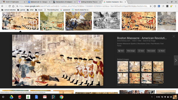The image size is (178, 100).
Task: Save the image with Save button
Action: pos(141,51)
